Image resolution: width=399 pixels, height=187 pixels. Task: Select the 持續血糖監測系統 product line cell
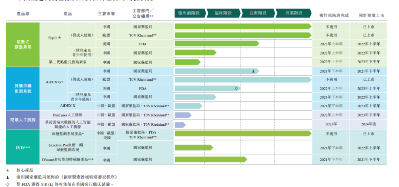[23, 89]
